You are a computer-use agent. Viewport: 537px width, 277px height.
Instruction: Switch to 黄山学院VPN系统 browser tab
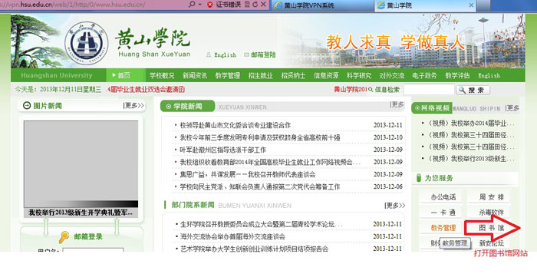click(322, 5)
